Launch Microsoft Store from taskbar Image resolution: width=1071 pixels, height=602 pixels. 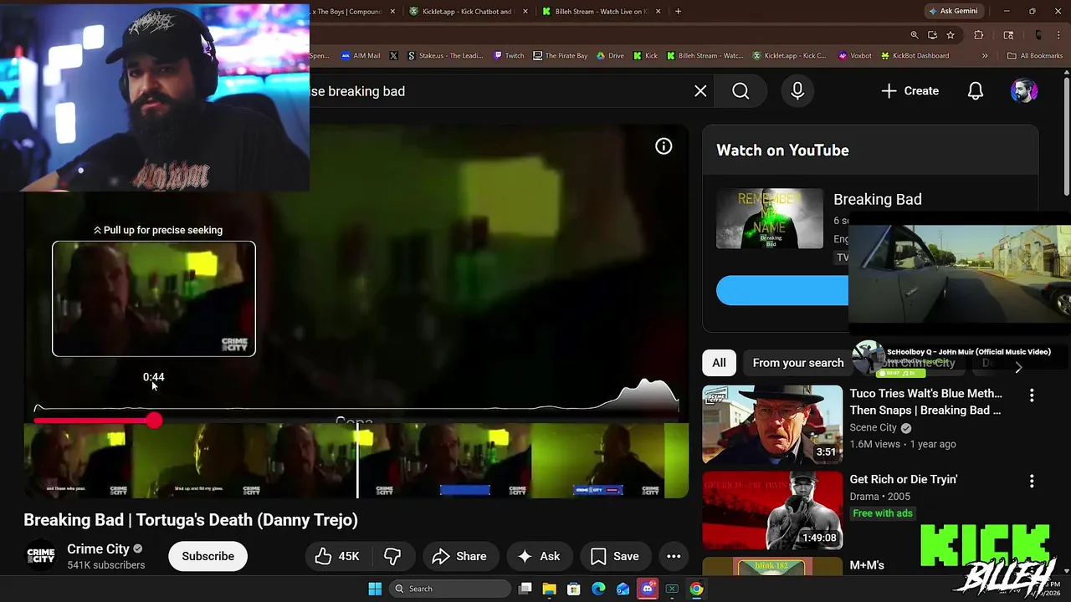[574, 589]
